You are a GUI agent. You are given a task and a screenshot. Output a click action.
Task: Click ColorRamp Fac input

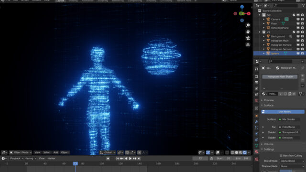point(289,127)
